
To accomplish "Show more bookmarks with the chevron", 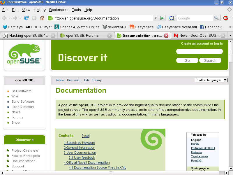I will click(230, 27).
